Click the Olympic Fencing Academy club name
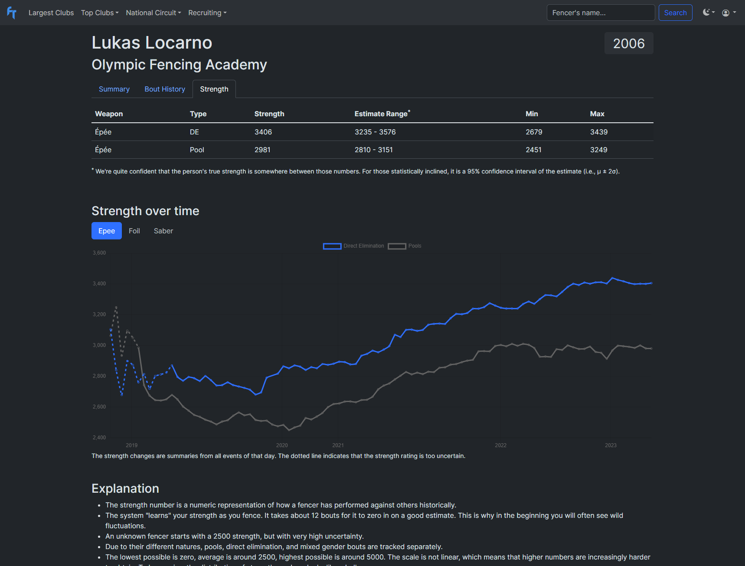745x566 pixels. tap(179, 64)
